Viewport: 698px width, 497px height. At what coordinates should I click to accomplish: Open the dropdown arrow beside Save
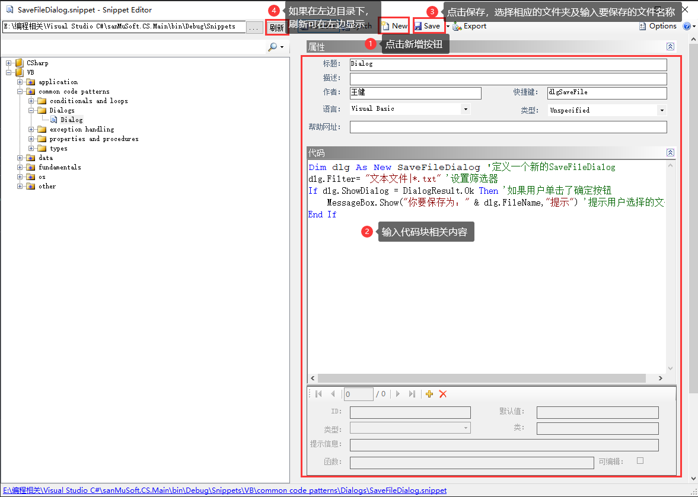pos(448,26)
